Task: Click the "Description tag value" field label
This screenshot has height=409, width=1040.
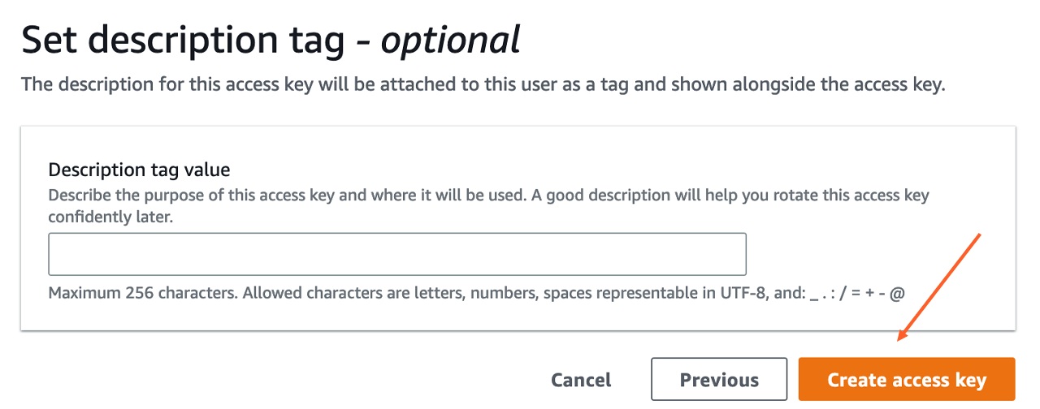Action: (140, 170)
